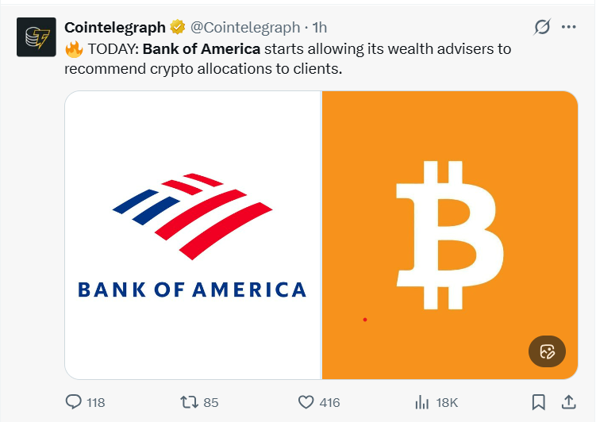Click the tweet text about crypto allocations
The height and width of the screenshot is (422, 596).
287,58
